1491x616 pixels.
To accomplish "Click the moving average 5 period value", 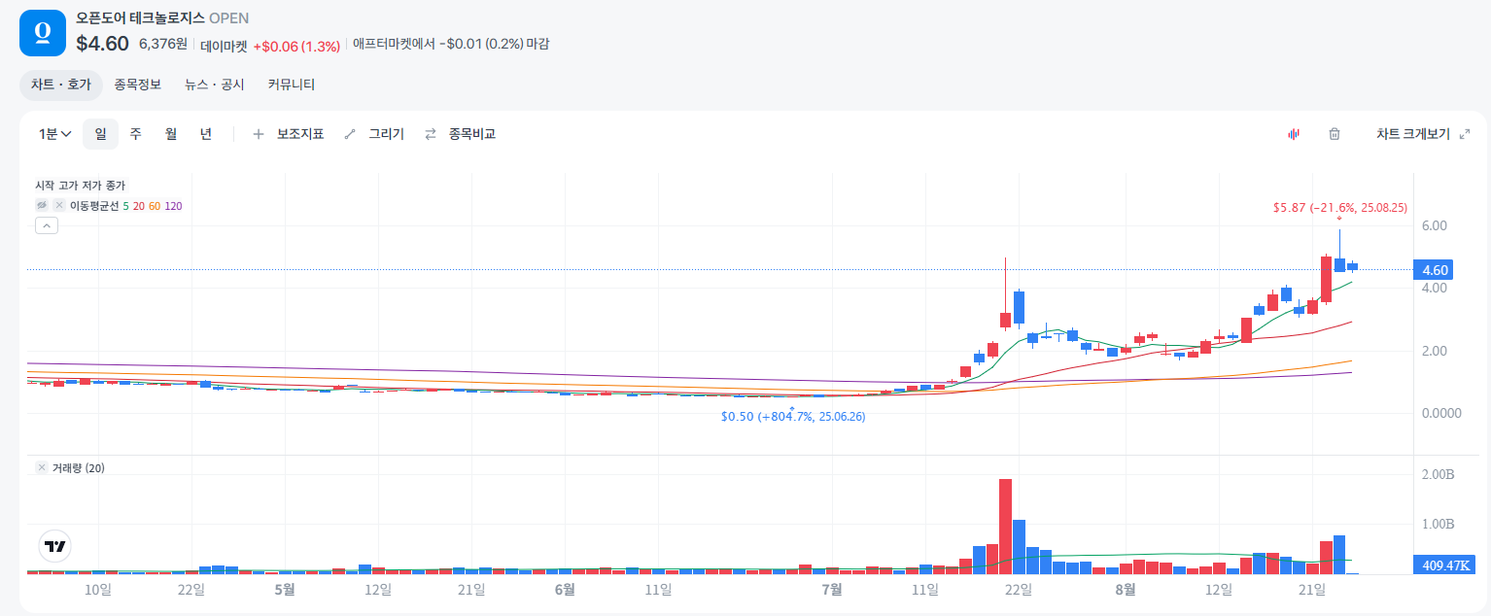I will [125, 206].
